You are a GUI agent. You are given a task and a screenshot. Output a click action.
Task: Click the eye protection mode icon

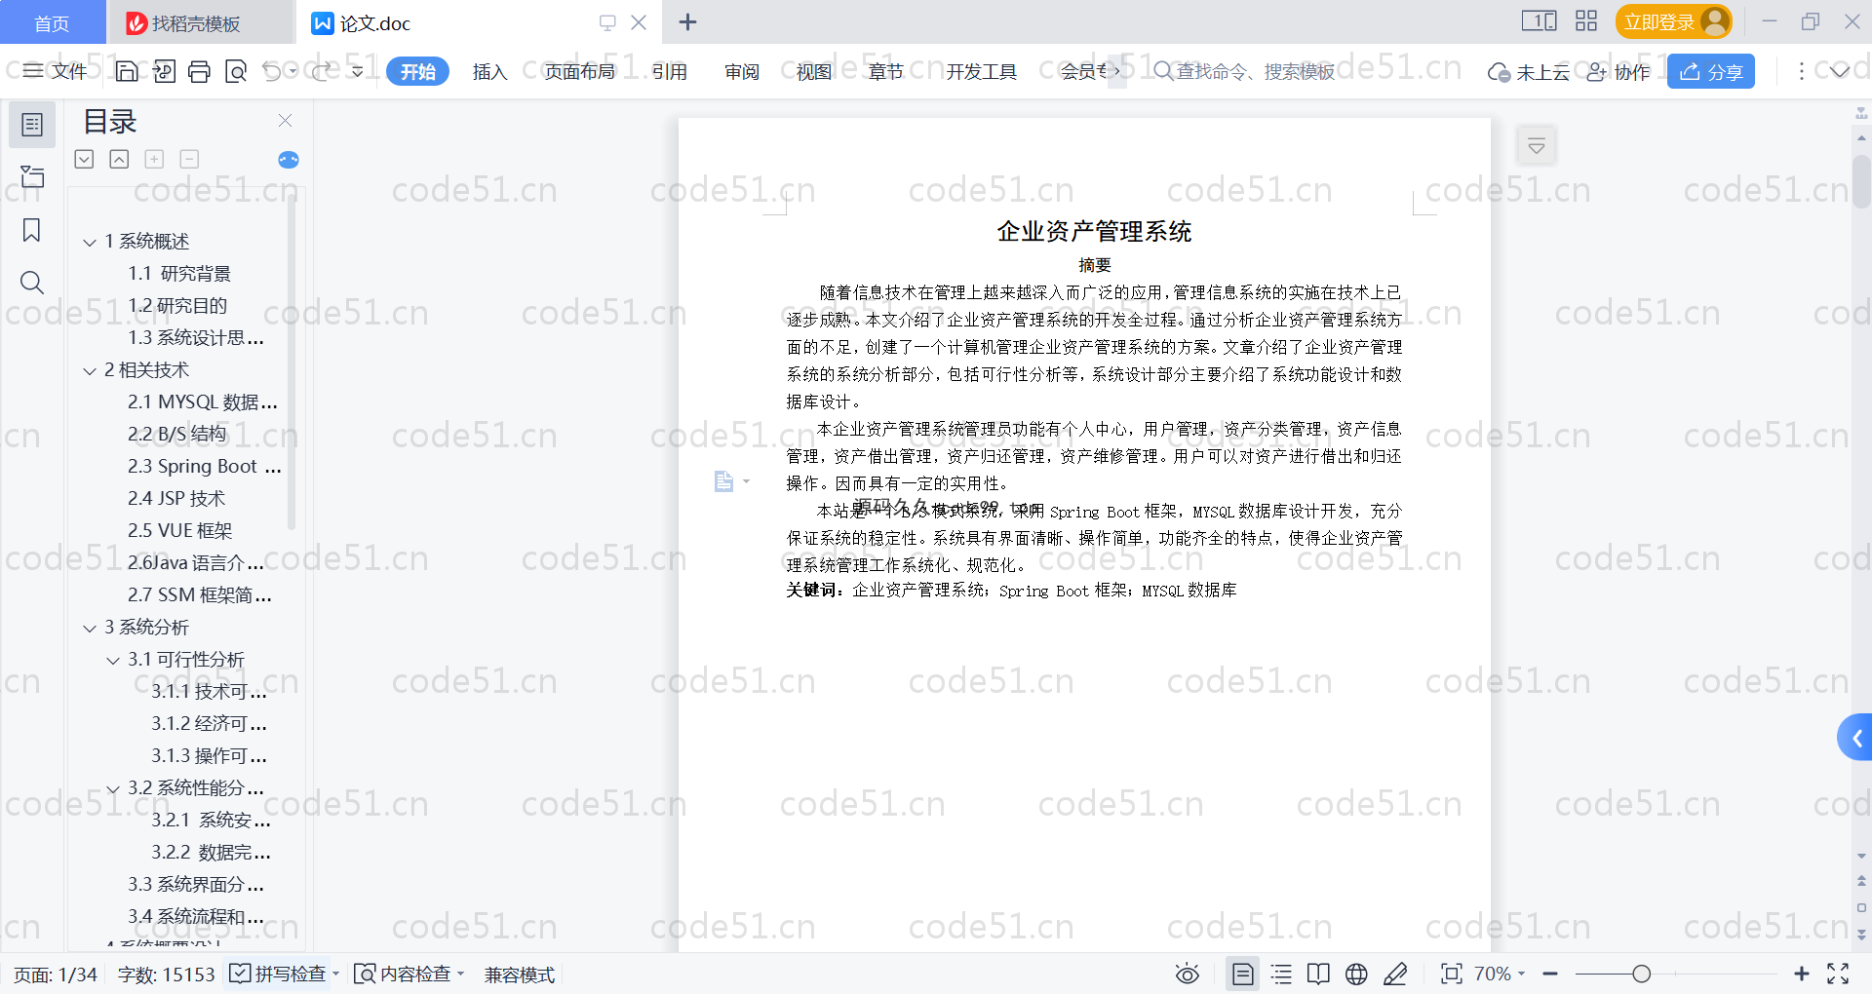tap(1188, 974)
